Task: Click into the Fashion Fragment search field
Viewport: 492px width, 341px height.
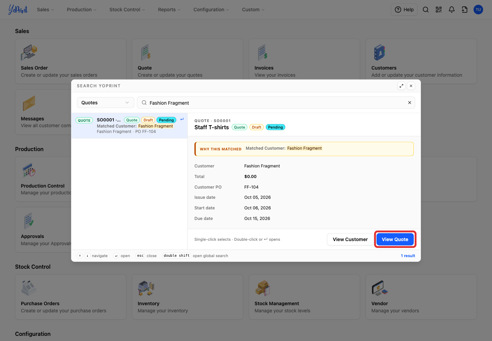Action: point(276,103)
